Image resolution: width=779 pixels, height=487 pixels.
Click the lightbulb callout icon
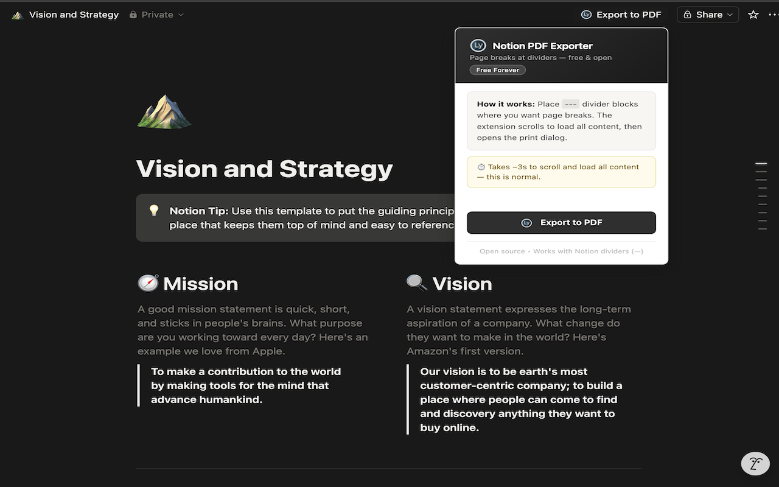click(x=154, y=211)
